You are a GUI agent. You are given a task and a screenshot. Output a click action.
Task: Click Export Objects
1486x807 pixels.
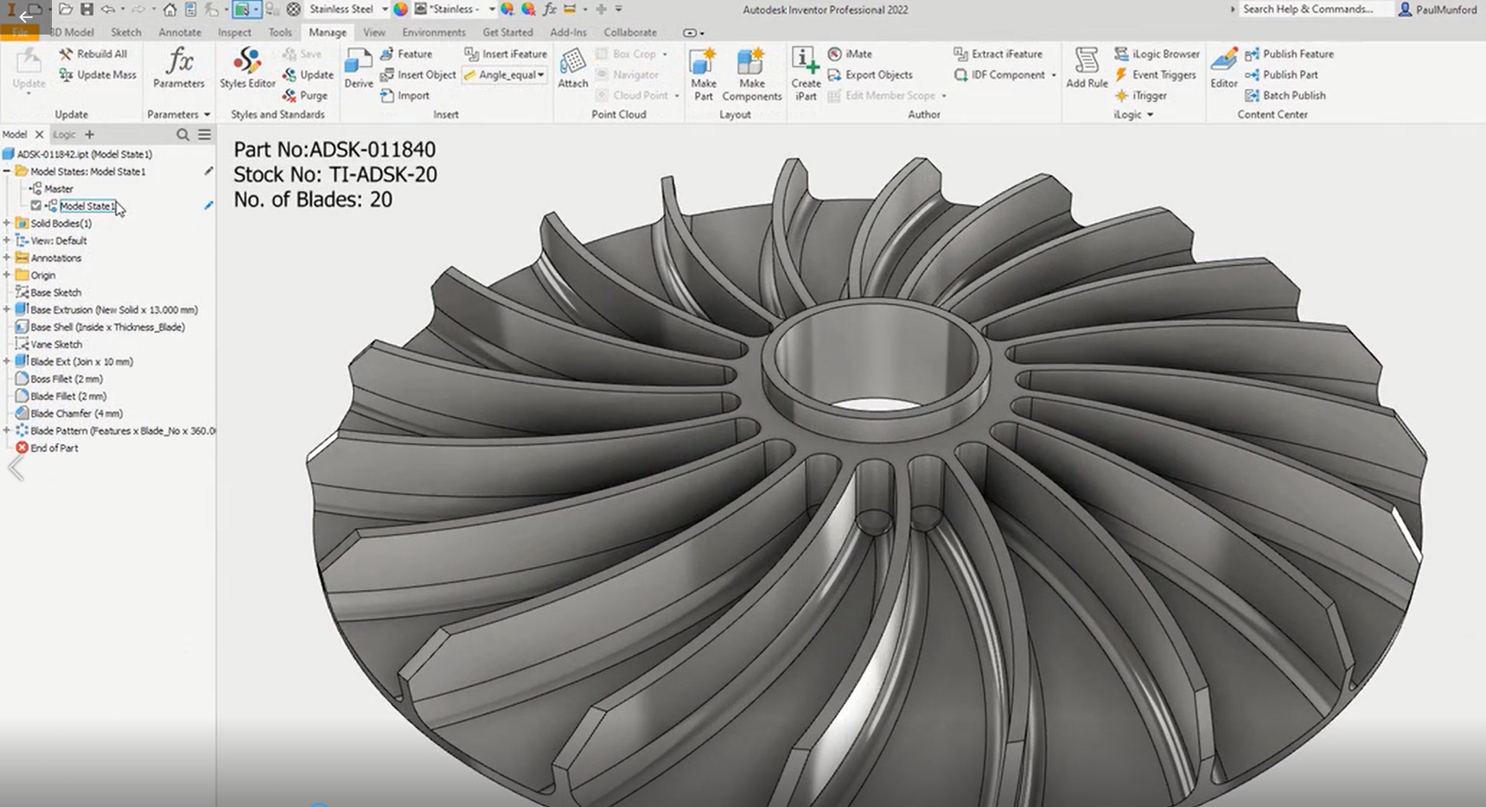(x=870, y=75)
